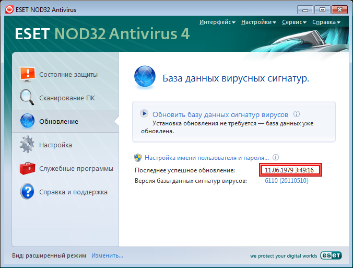This screenshot has height=268, width=353.
Task: Click the play arrow icon to start update
Action: [x=144, y=113]
